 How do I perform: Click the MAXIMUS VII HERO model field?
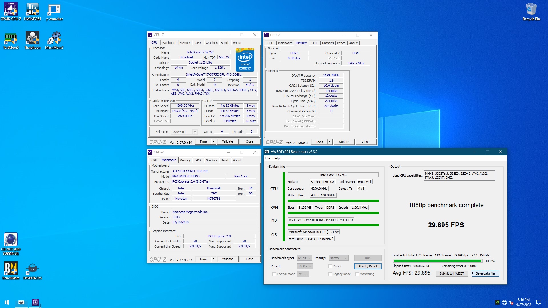(x=198, y=176)
